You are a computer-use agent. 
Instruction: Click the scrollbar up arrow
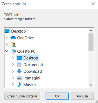(x=91, y=31)
